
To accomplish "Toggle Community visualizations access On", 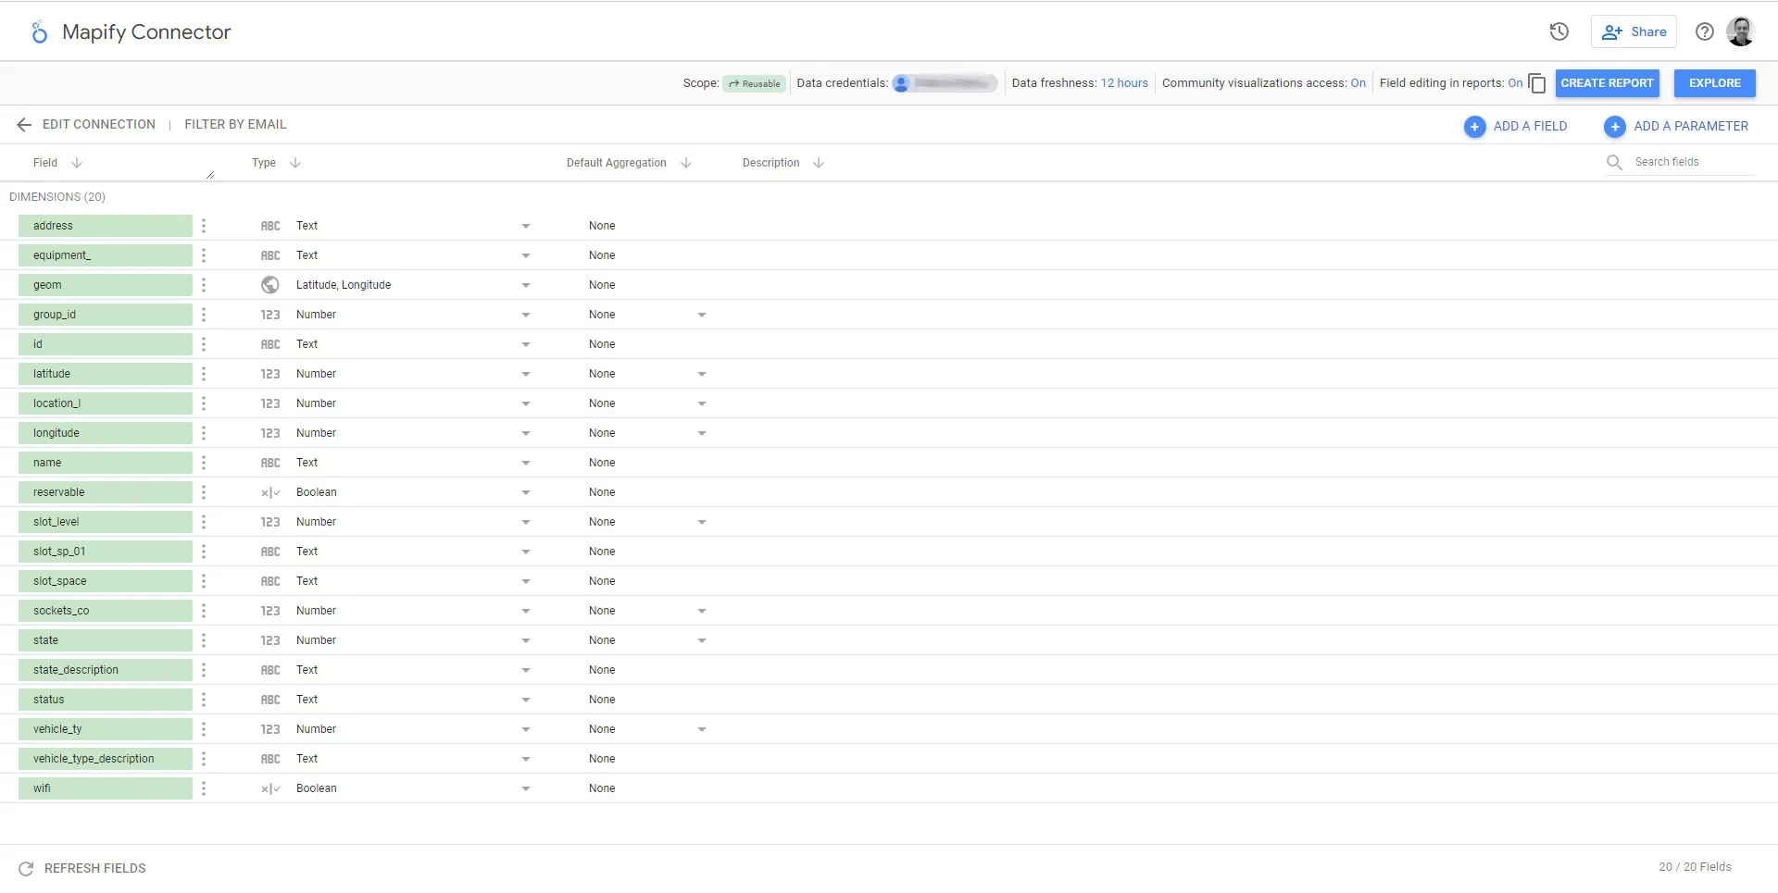I will point(1358,83).
